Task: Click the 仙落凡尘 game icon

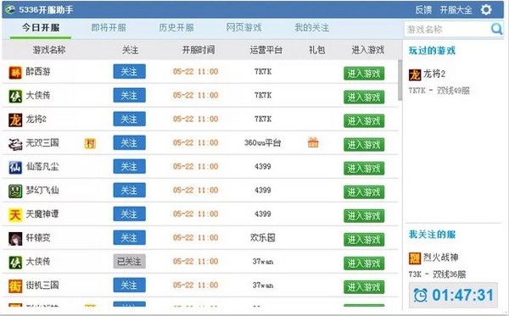Action: (15, 167)
